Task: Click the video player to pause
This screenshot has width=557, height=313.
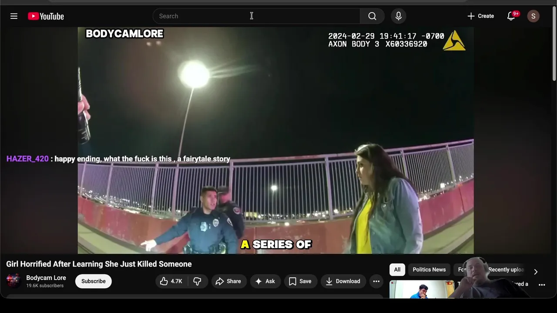Action: pyautogui.click(x=275, y=140)
